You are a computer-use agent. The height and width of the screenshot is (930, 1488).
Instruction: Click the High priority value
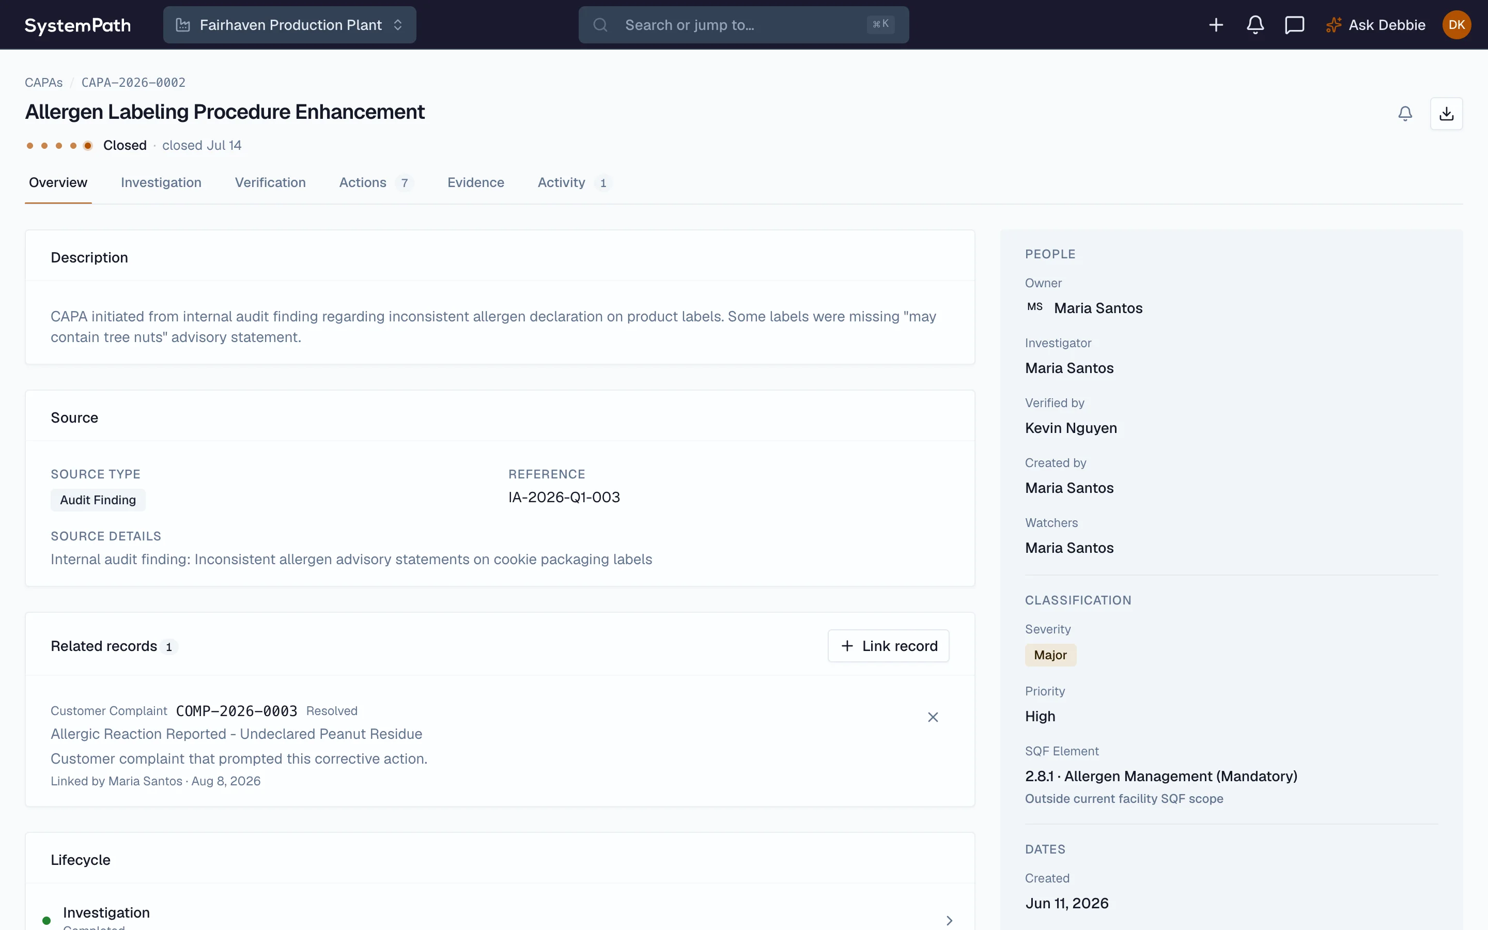click(1040, 717)
